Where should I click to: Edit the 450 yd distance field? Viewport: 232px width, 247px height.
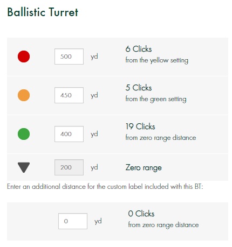tap(69, 95)
